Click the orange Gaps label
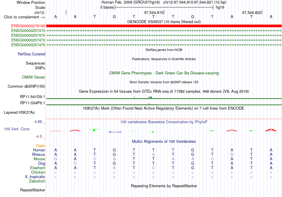Viewport: 282px width, 197px height. (40, 145)
